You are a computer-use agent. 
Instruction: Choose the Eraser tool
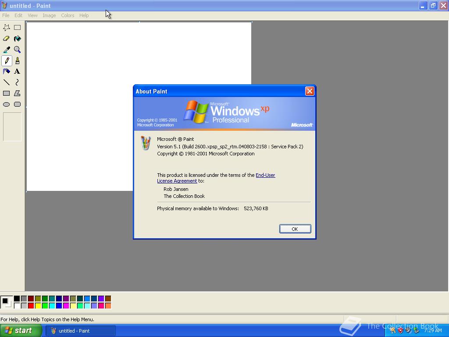[6, 39]
